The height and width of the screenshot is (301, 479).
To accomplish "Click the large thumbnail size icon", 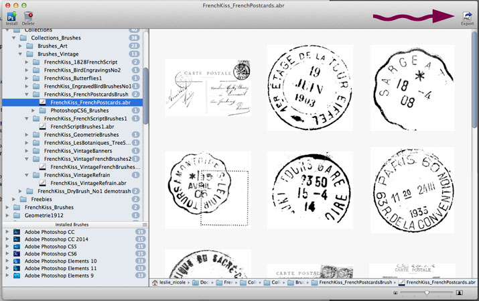I will [459, 293].
